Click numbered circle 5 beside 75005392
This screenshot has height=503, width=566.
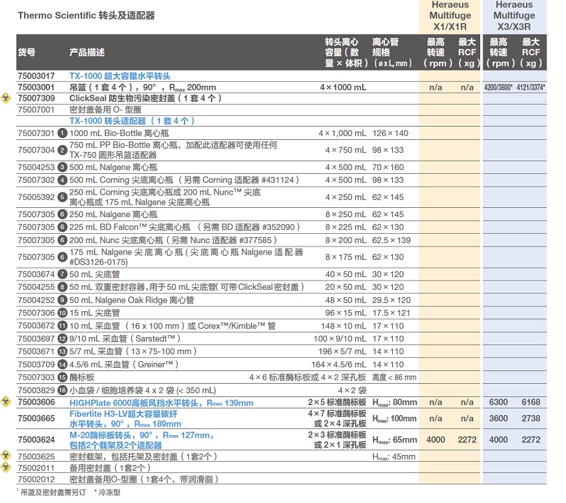point(63,197)
